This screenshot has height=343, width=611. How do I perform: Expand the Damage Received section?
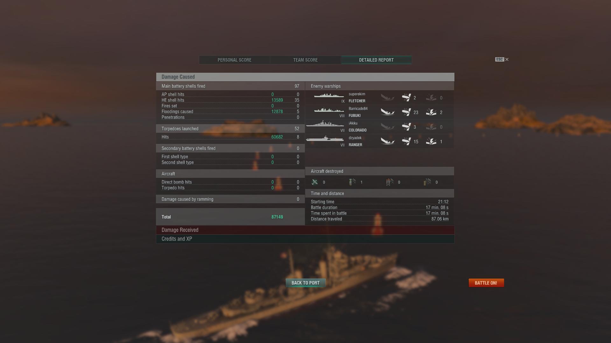pyautogui.click(x=305, y=230)
